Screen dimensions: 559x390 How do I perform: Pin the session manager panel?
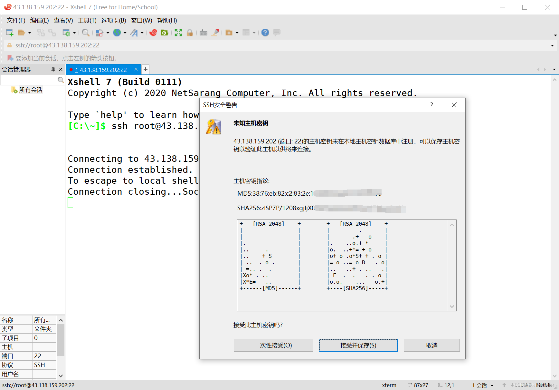point(53,69)
